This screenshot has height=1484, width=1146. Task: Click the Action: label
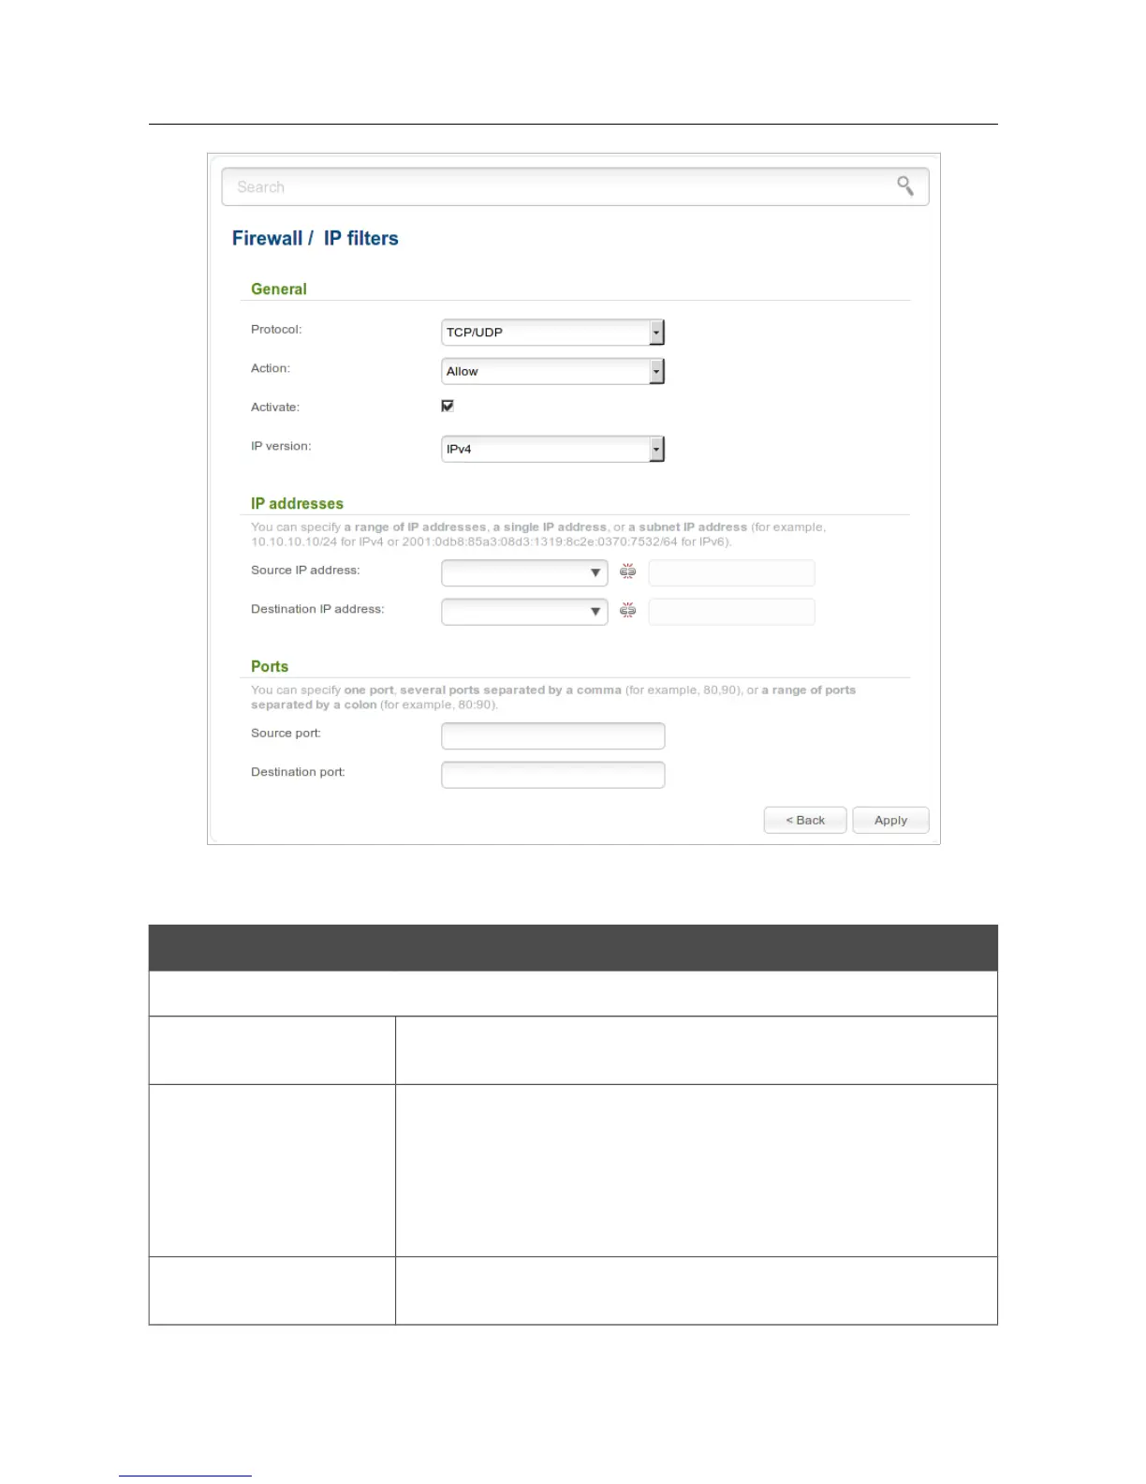[x=271, y=368]
